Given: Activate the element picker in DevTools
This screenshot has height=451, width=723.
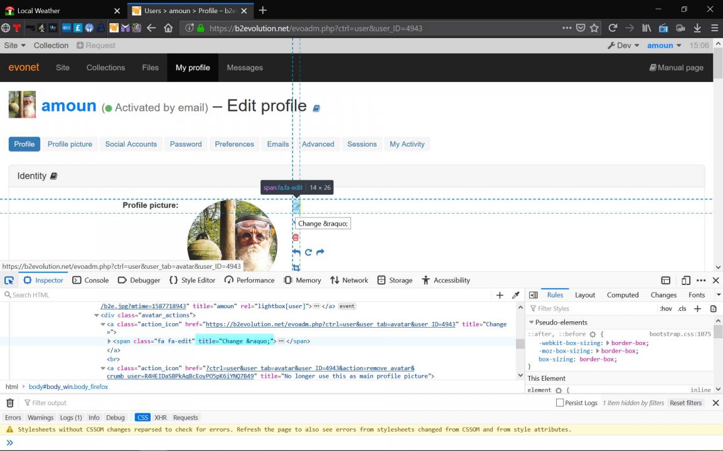Looking at the screenshot, I should click(x=9, y=280).
